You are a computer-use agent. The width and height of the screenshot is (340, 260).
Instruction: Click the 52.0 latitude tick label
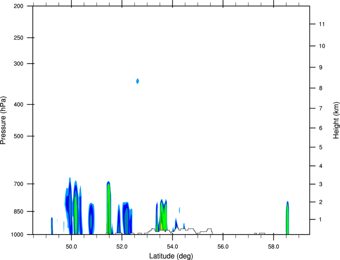click(122, 247)
